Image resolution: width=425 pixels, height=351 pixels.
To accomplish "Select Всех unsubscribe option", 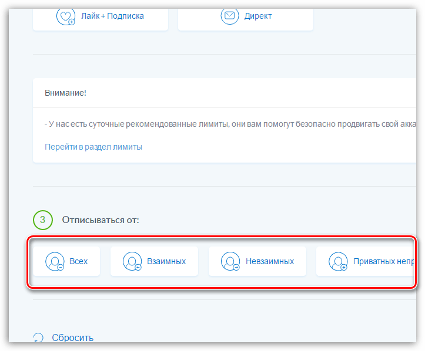I will point(66,261).
